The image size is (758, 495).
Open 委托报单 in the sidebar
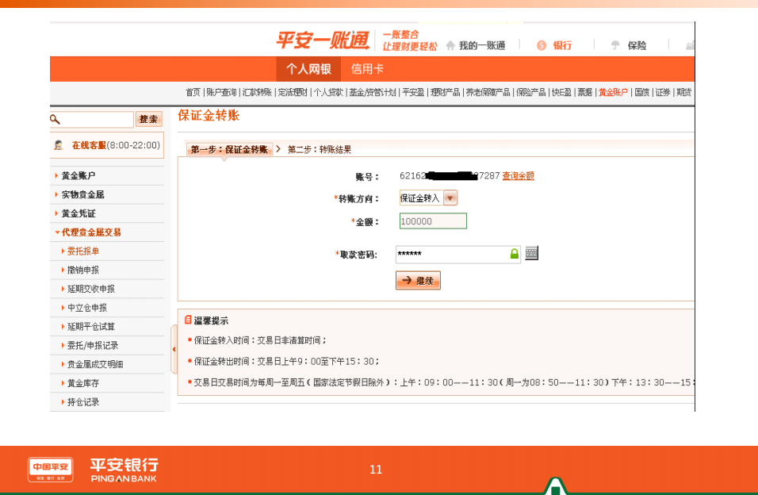tap(83, 251)
